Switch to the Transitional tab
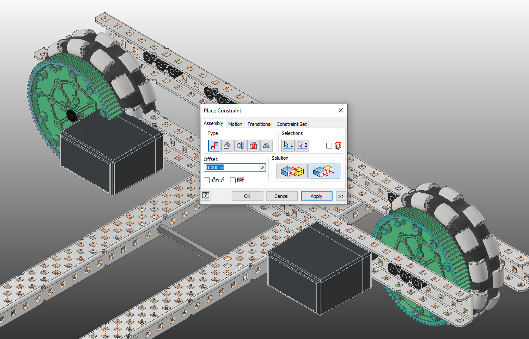This screenshot has height=339, width=529. [x=260, y=124]
